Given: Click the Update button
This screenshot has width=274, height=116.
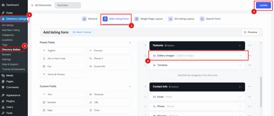Looking at the screenshot, I should pyautogui.click(x=263, y=5).
